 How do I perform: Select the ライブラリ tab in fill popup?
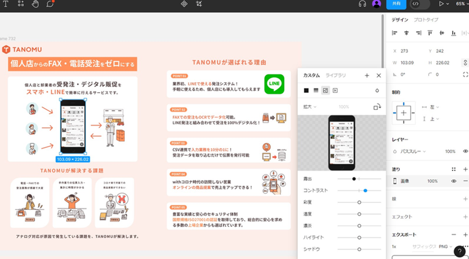coord(335,75)
